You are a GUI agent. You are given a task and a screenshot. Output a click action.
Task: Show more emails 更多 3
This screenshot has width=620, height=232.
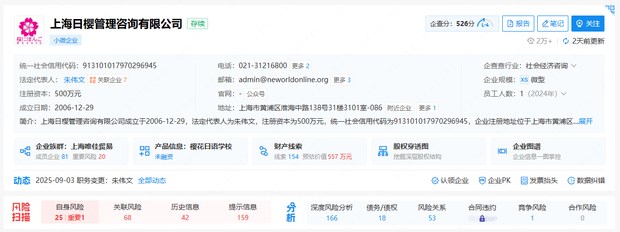click(x=342, y=80)
